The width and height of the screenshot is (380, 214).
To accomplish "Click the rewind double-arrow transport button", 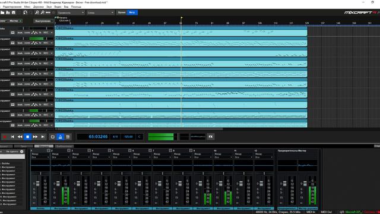I will (20, 137).
